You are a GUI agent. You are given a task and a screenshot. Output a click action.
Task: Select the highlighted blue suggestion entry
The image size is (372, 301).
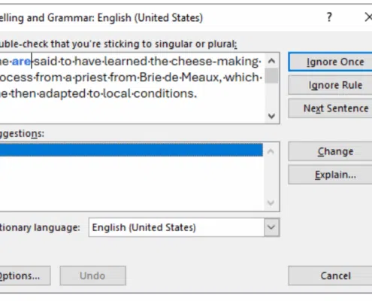[132, 150]
